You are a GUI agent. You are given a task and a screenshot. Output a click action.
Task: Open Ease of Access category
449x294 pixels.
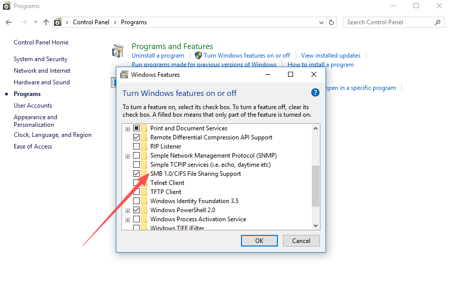tap(32, 146)
